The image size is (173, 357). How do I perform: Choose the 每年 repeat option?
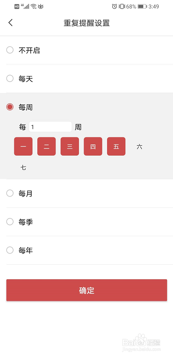pyautogui.click(x=10, y=250)
